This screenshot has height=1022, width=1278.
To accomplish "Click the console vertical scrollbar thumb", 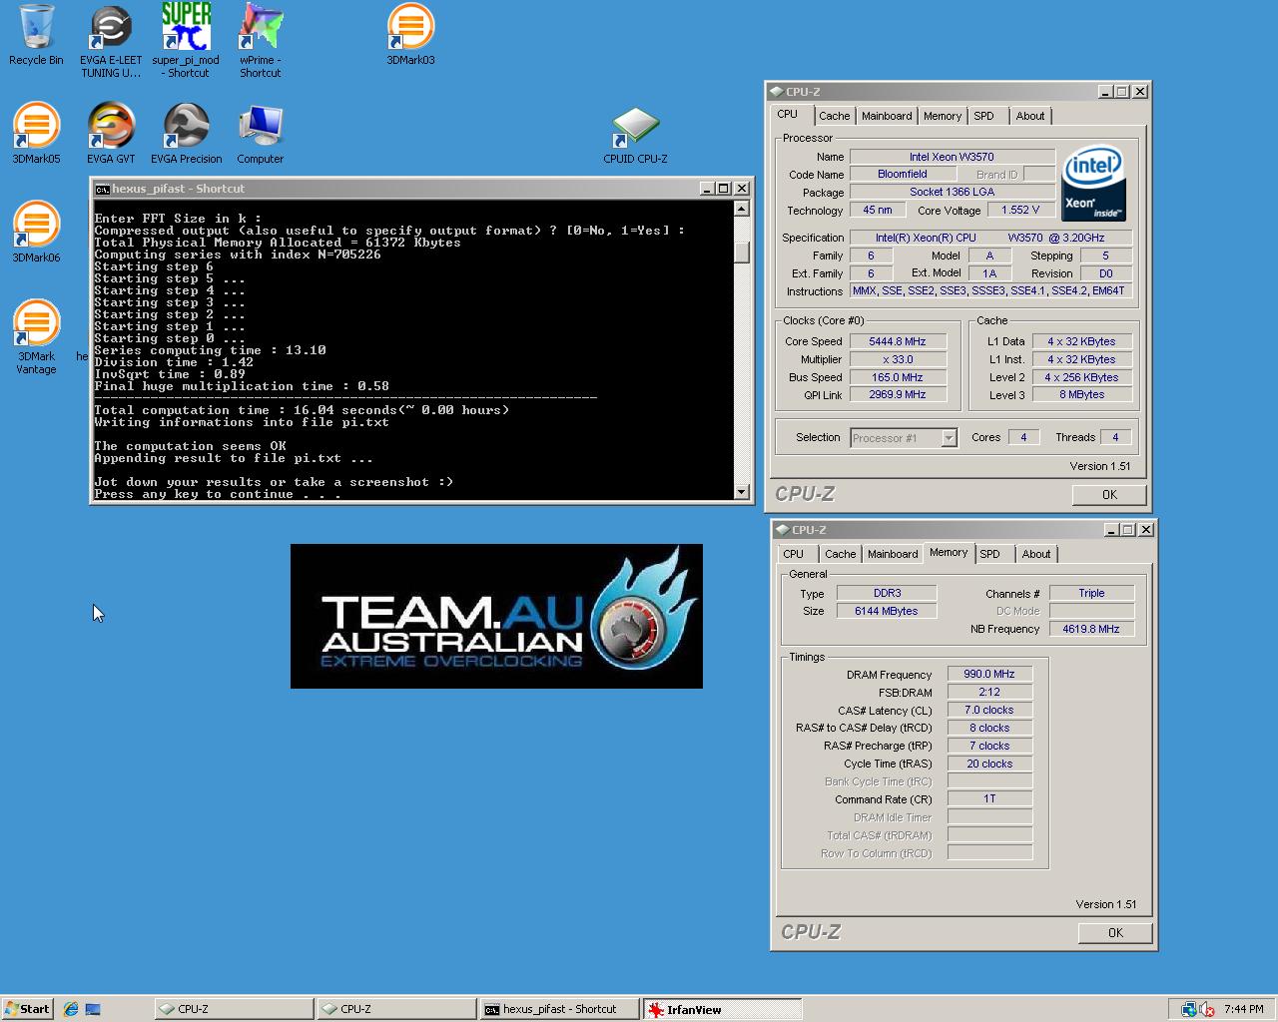I will [741, 254].
